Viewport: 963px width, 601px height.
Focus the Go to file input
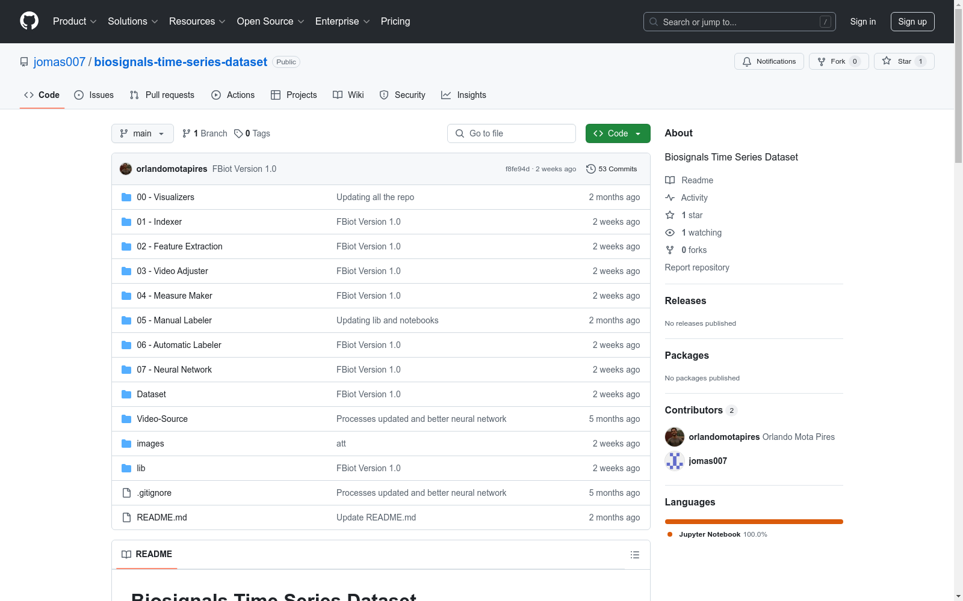[x=512, y=133]
